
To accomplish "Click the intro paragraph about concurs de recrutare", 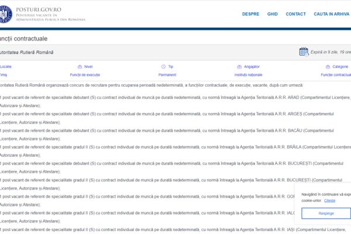I will point(152,85).
